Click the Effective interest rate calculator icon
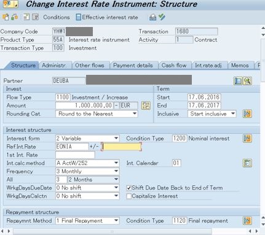The width and height of the screenshot is (265, 235). (78, 17)
